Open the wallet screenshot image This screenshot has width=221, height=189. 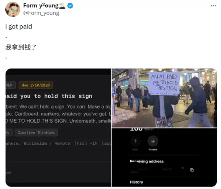pyautogui.click(x=164, y=157)
